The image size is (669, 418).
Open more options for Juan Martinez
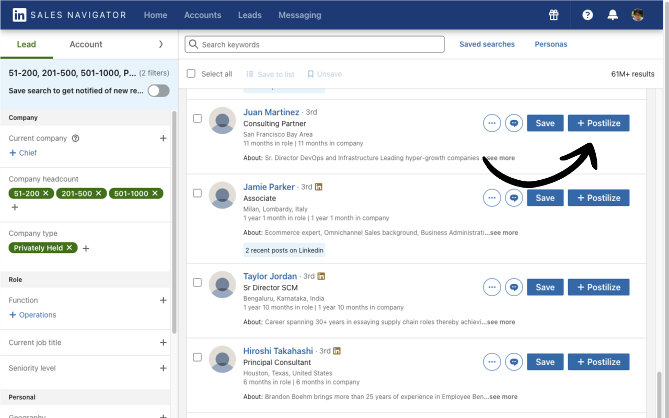point(492,123)
